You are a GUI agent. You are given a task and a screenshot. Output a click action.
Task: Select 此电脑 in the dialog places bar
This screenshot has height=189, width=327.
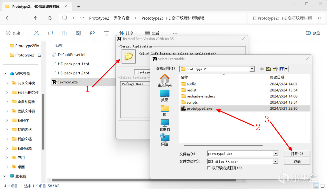point(165,125)
